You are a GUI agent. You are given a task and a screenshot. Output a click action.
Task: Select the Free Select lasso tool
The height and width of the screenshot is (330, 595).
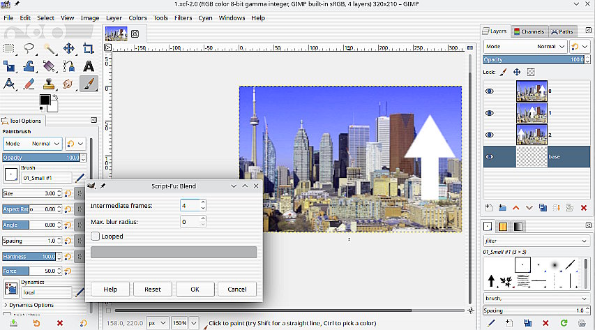coord(29,48)
